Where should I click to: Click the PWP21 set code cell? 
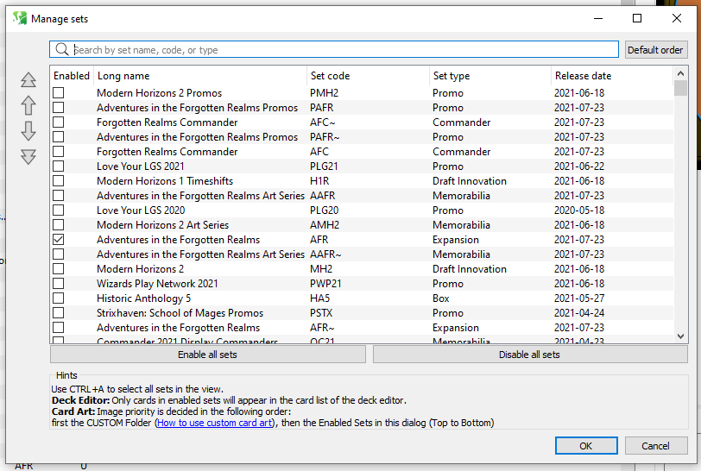click(325, 283)
